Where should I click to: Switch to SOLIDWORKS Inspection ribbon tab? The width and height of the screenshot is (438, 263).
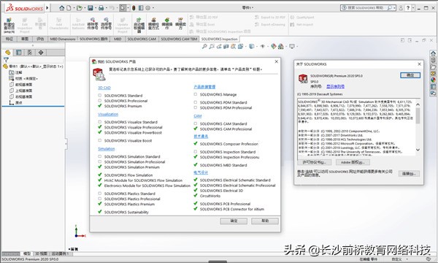(220, 39)
